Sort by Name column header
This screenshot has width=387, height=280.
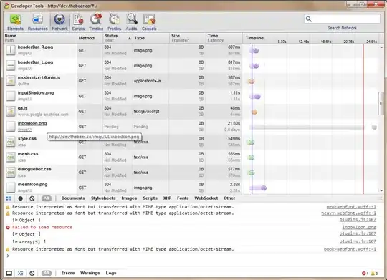click(40, 38)
